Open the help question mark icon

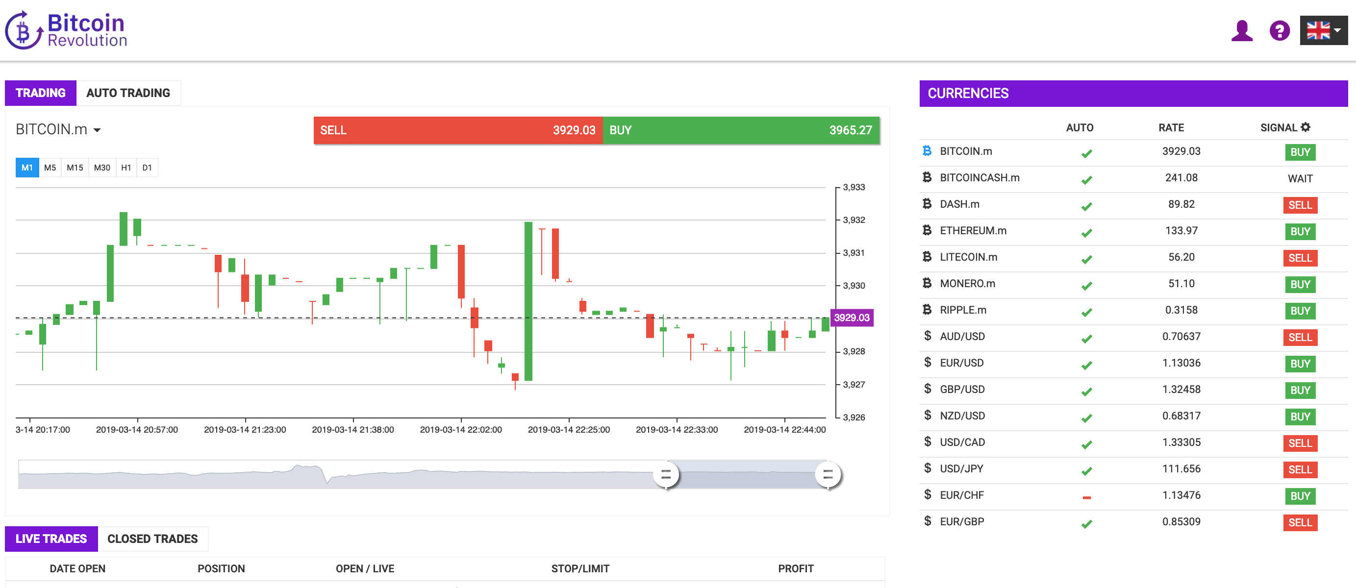(1279, 31)
